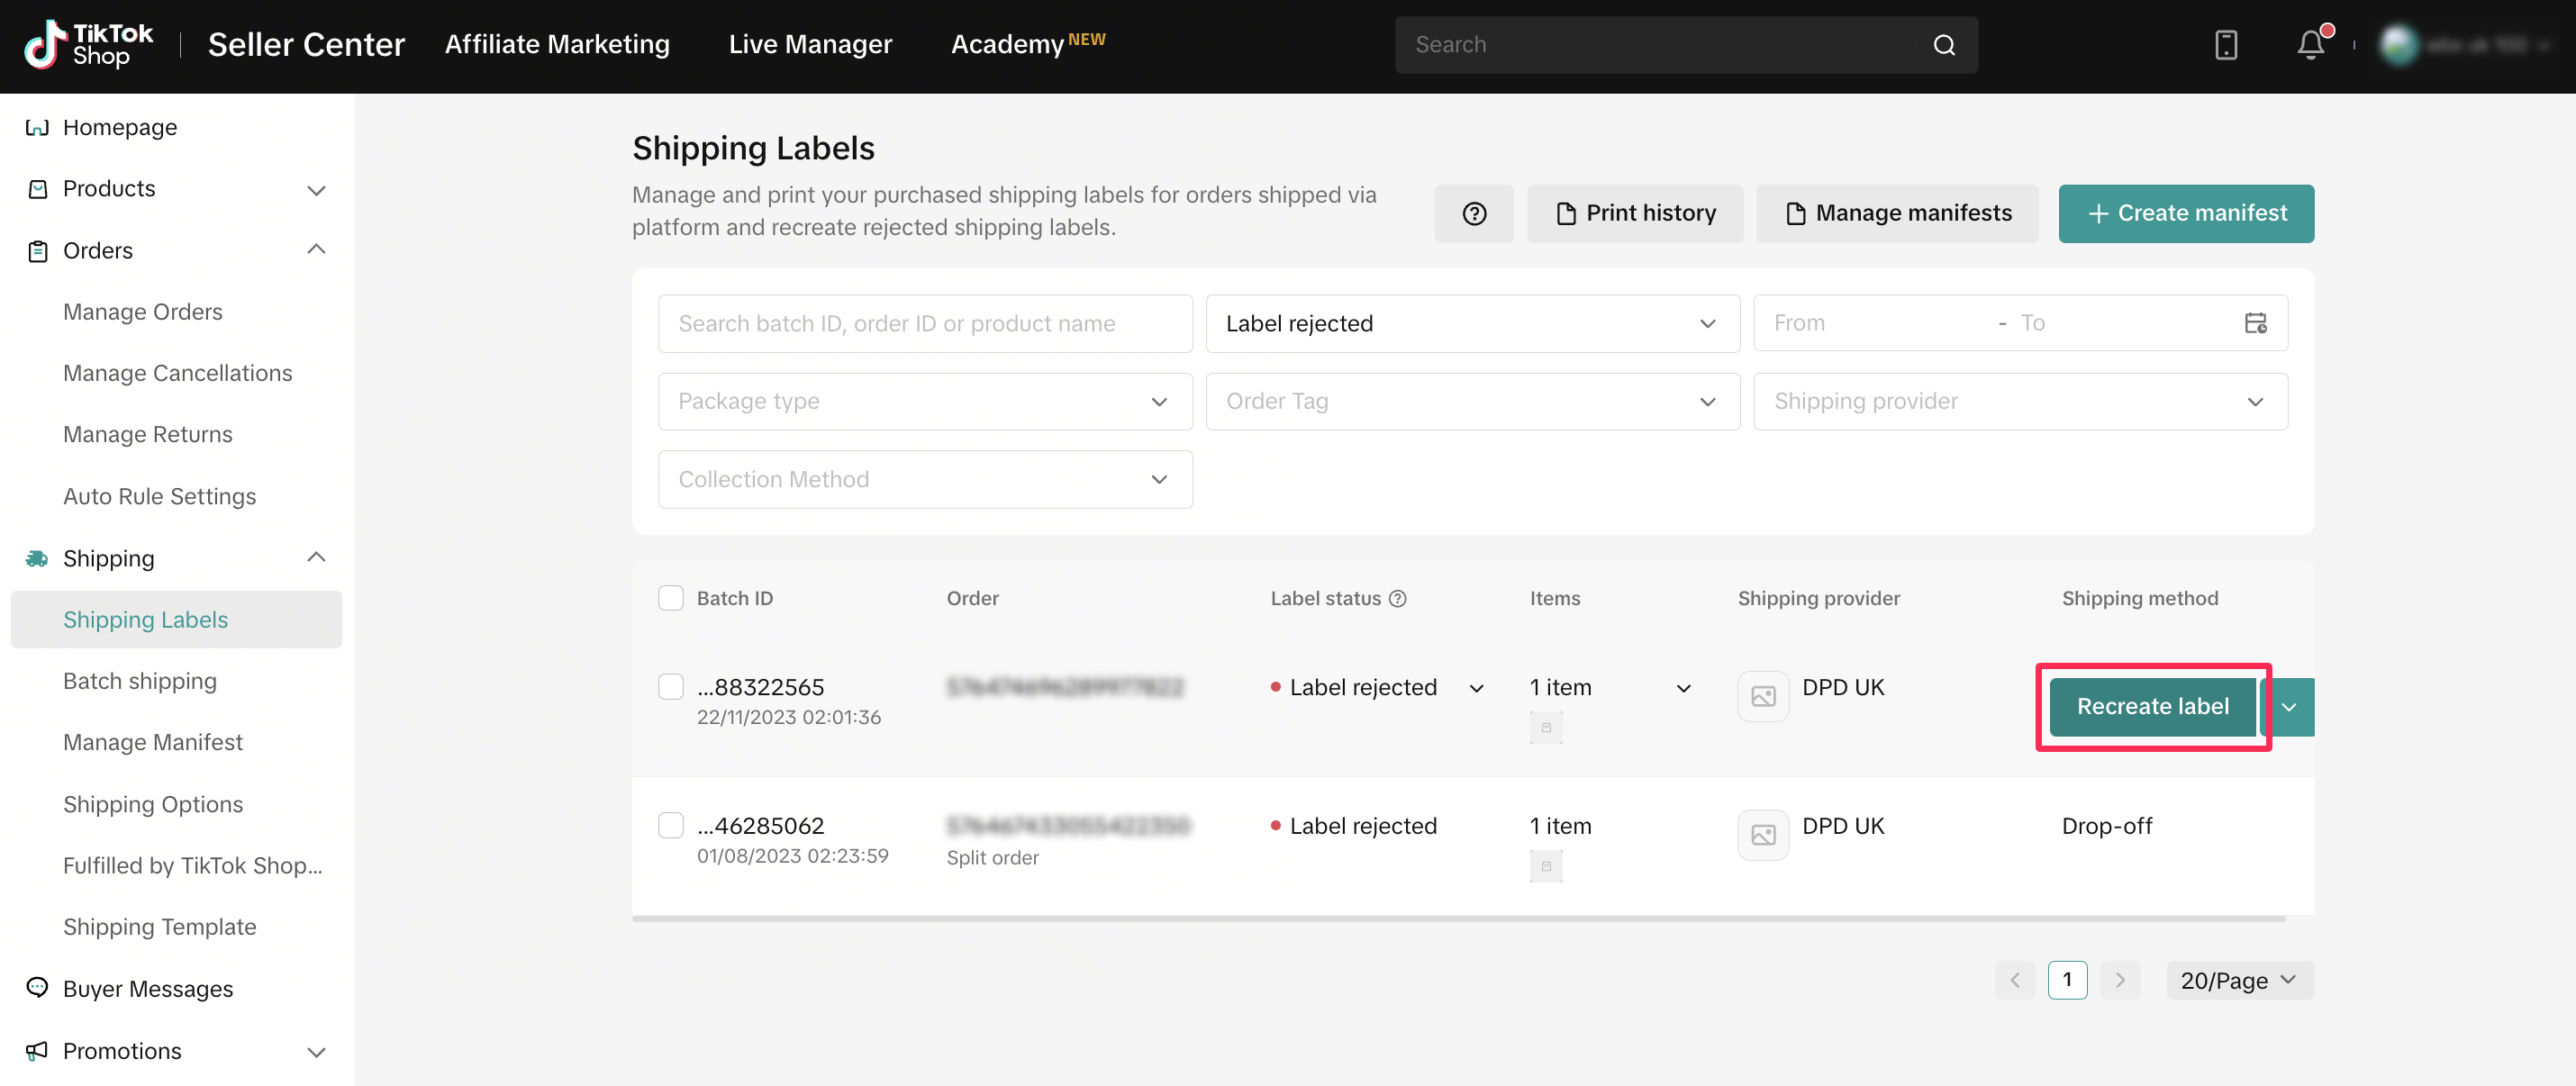The width and height of the screenshot is (2576, 1086).
Task: Click the batch ID search input field
Action: (x=924, y=323)
